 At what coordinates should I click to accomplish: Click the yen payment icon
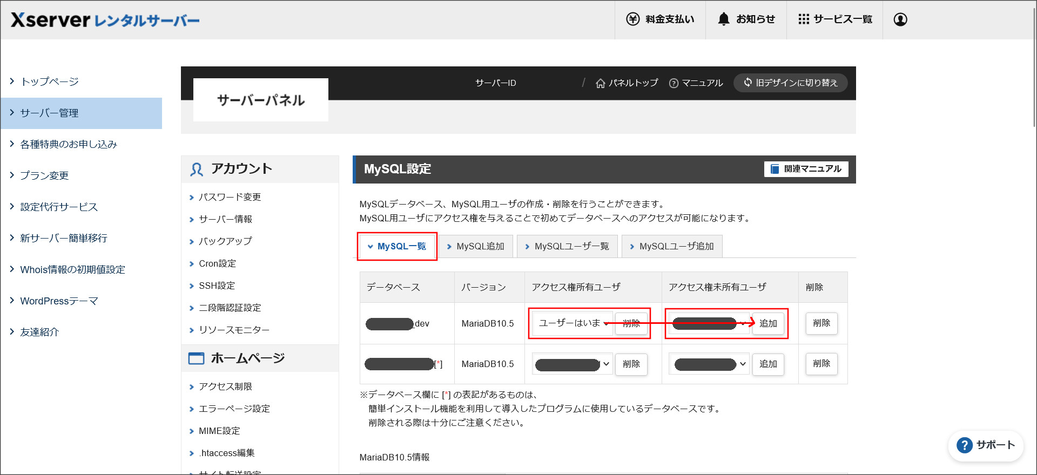[632, 19]
